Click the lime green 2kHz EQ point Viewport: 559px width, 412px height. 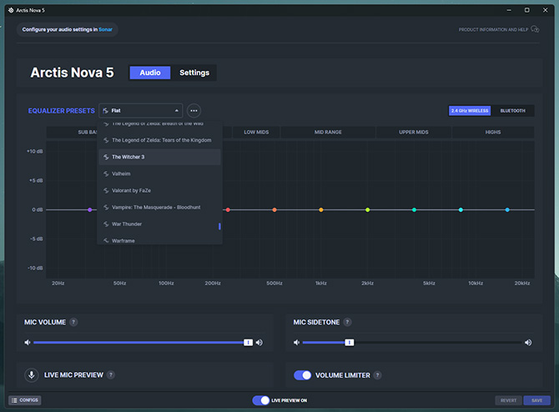[x=368, y=210]
